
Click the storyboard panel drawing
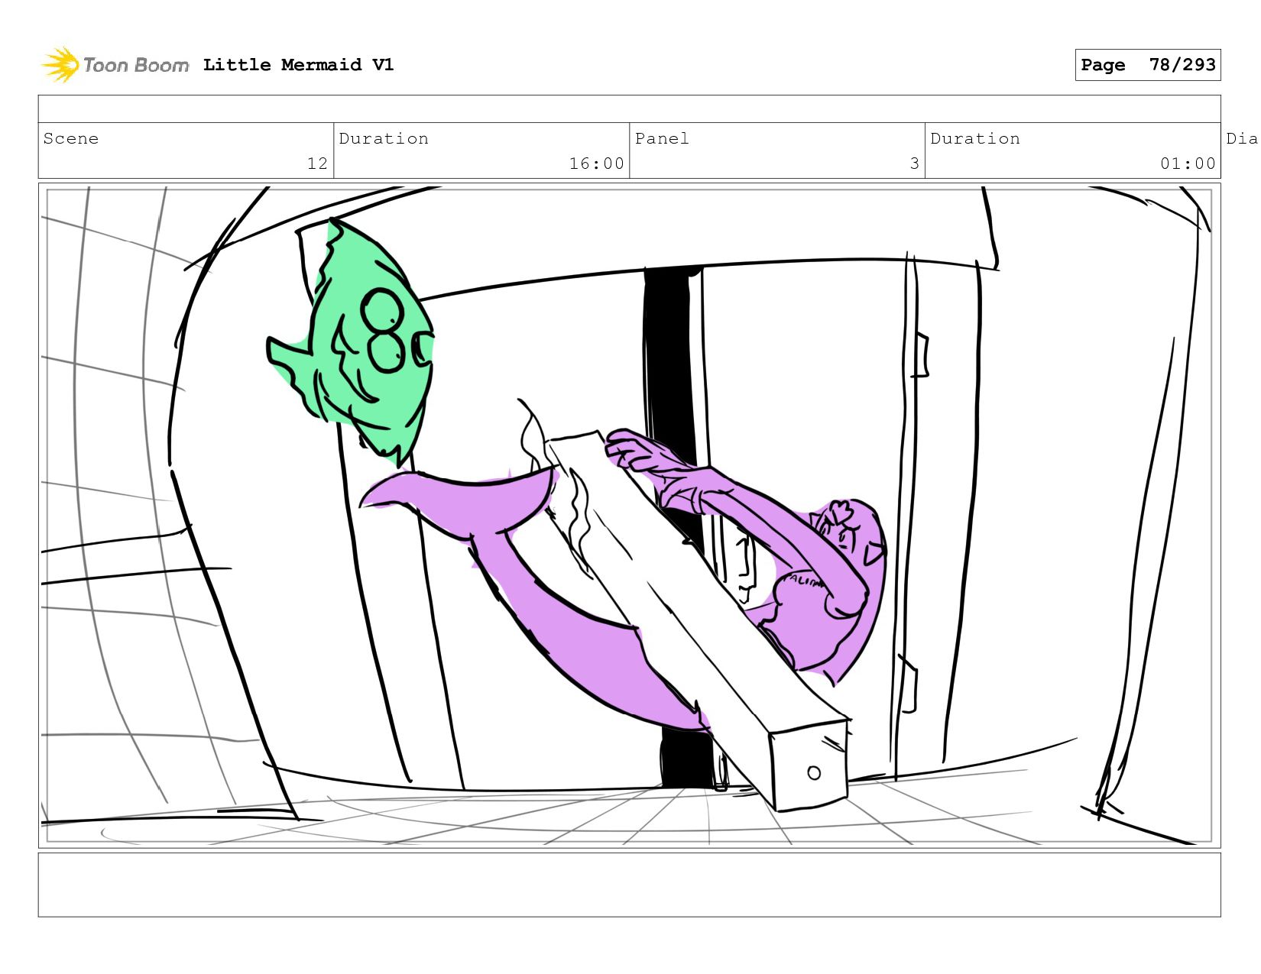629,516
